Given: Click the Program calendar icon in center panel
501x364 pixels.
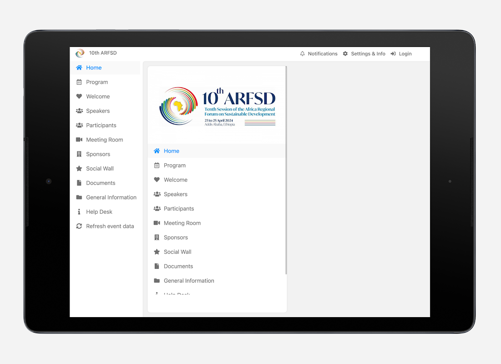Looking at the screenshot, I should tap(157, 165).
